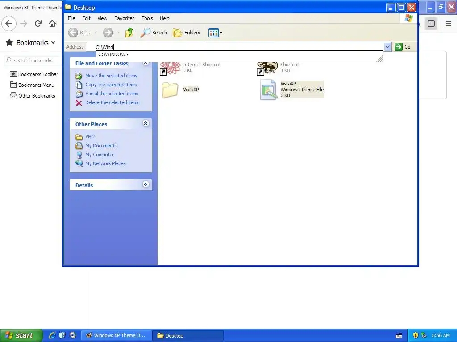Click the copy items icon

(79, 85)
